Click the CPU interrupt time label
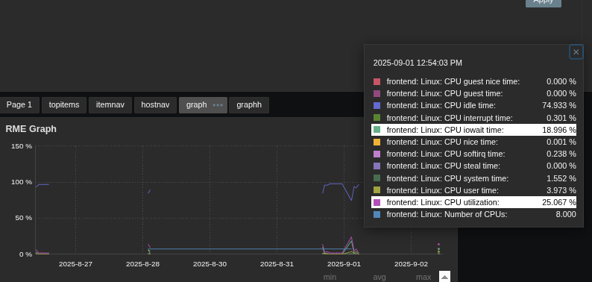This screenshot has width=592, height=282. (x=450, y=118)
